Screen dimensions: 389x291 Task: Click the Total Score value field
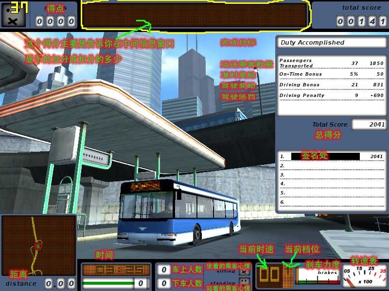click(369, 125)
